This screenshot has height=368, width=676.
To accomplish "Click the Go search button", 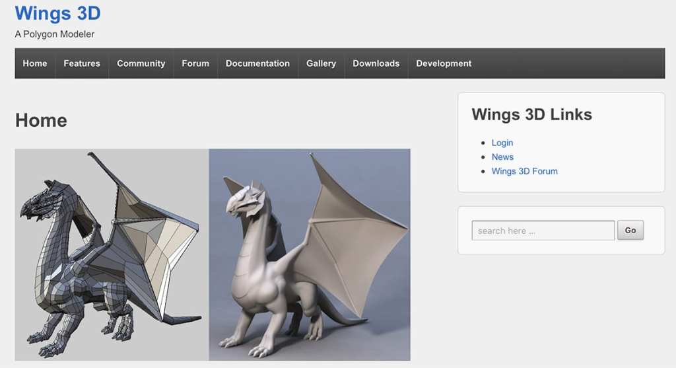I will coord(630,231).
